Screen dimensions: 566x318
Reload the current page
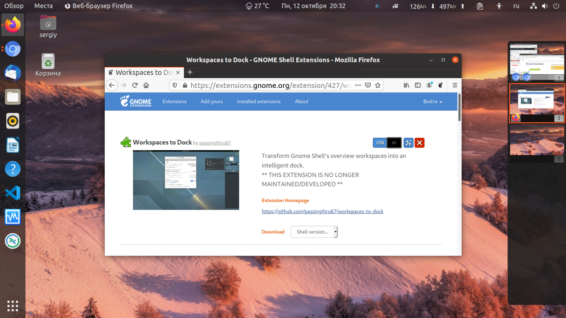point(135,85)
